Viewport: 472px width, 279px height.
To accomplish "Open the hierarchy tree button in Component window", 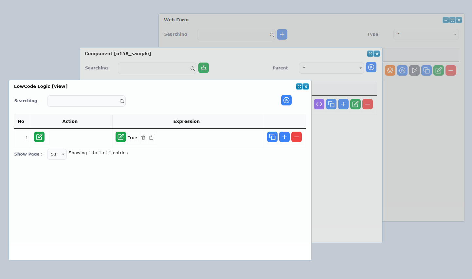I will tap(204, 68).
